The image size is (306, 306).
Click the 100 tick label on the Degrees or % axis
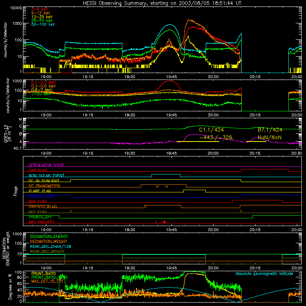pyautogui.click(x=18, y=272)
